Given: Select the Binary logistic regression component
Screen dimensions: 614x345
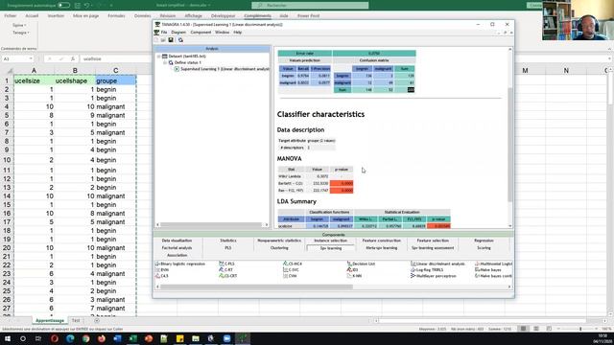Looking at the screenshot, I should pyautogui.click(x=179, y=264).
